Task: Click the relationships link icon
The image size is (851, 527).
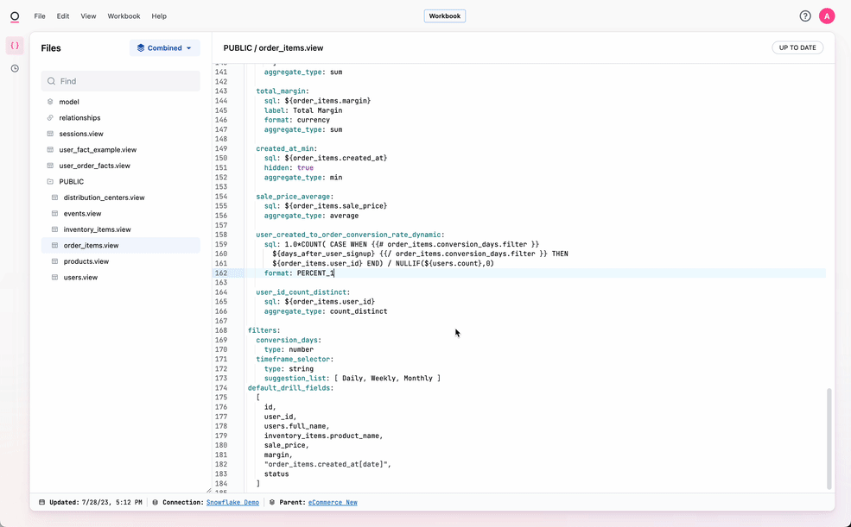Action: click(x=50, y=118)
